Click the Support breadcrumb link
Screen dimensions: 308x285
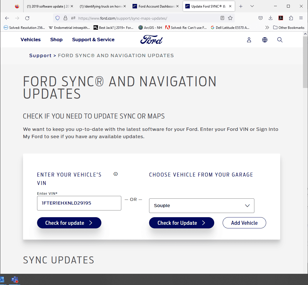[40, 55]
